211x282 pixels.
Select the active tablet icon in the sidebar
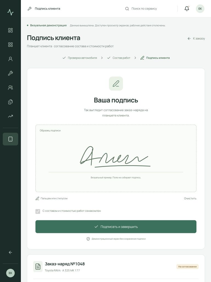[10, 139]
